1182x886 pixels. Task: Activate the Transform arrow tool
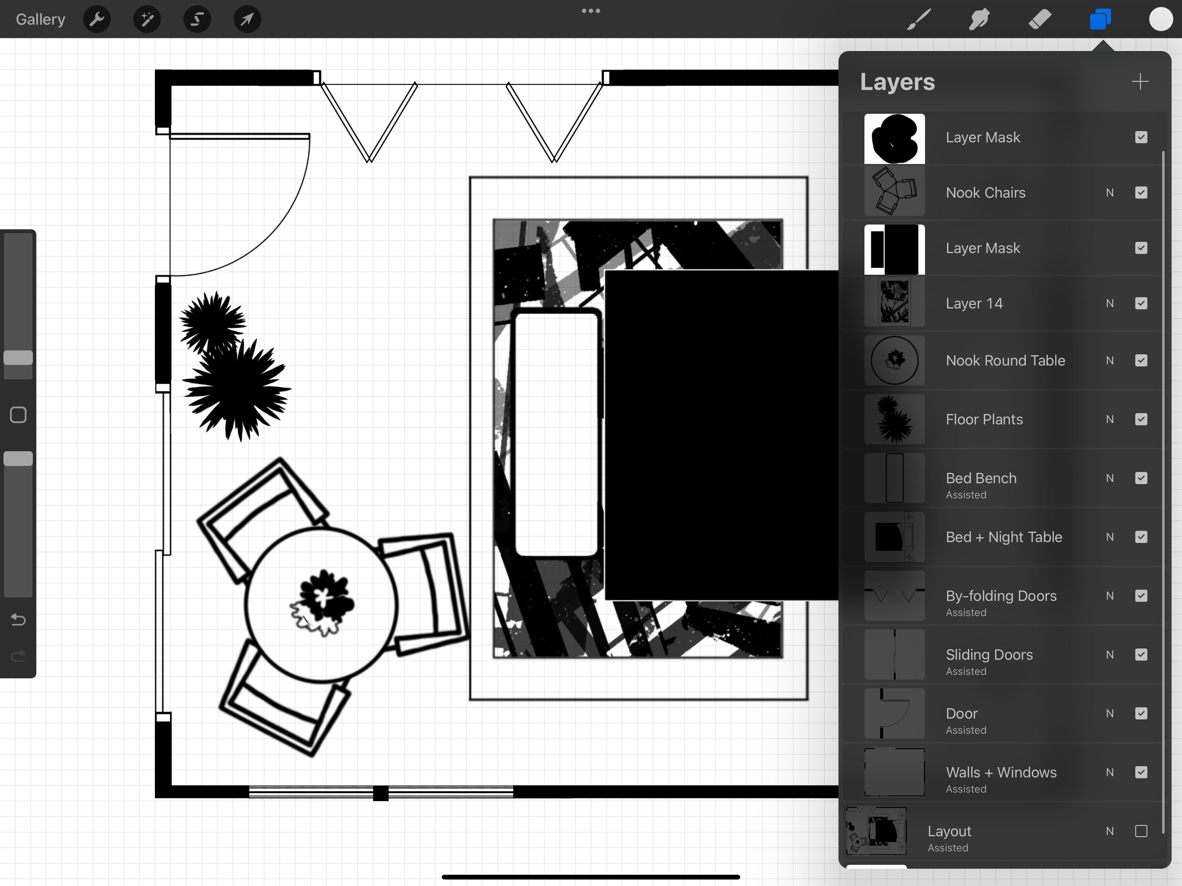[246, 19]
